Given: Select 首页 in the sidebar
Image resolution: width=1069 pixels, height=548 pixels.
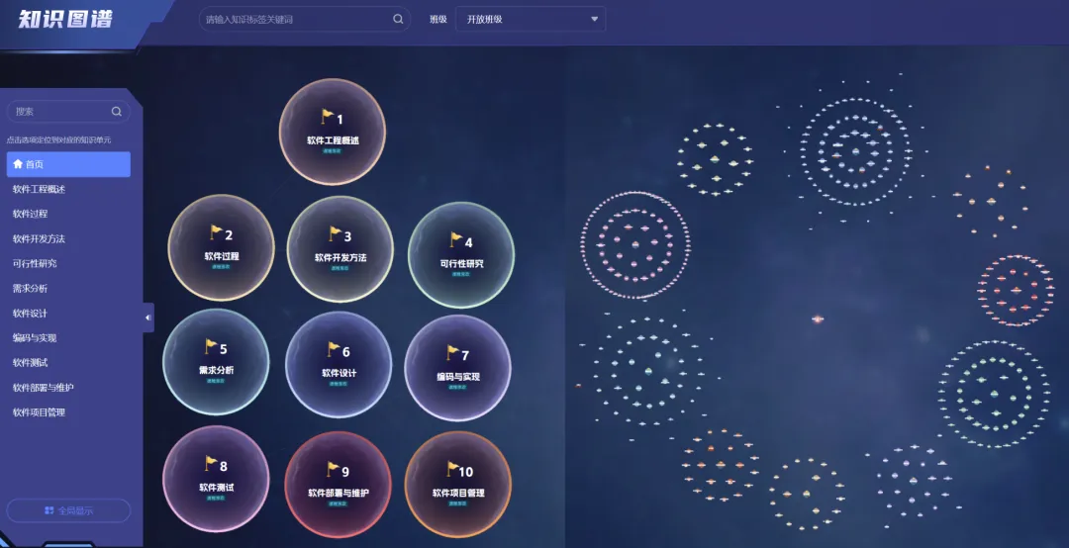Looking at the screenshot, I should coord(68,164).
